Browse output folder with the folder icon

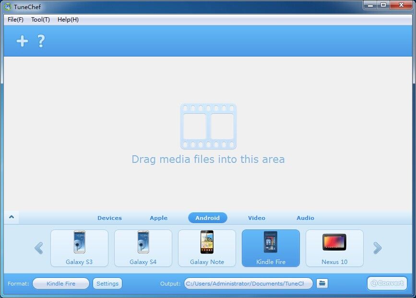click(322, 283)
